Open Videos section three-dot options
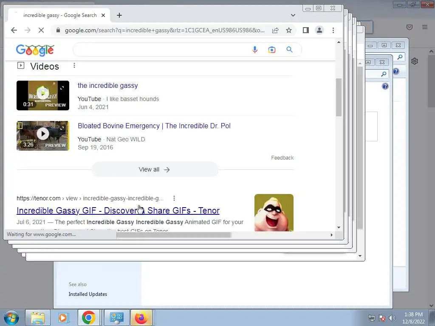The width and height of the screenshot is (435, 326). [x=74, y=65]
